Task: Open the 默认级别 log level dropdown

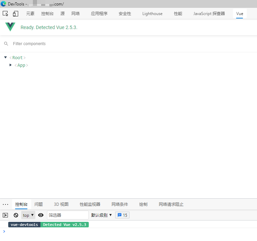Action: coord(101,215)
